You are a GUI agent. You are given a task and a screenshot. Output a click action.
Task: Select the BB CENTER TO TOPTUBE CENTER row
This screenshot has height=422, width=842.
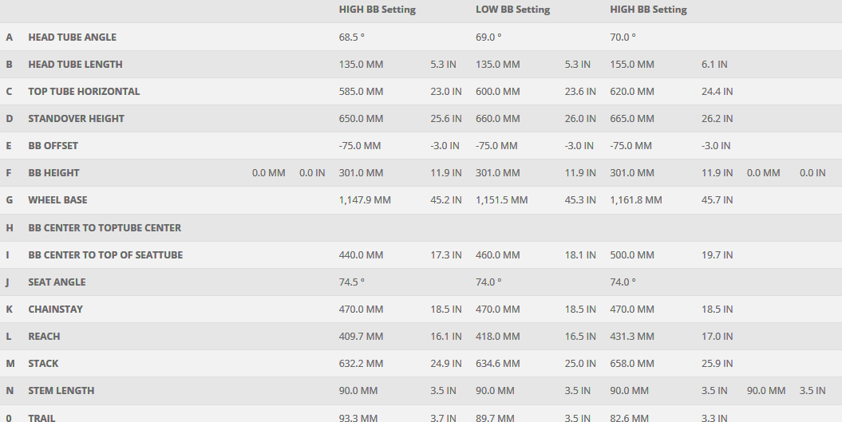[105, 228]
